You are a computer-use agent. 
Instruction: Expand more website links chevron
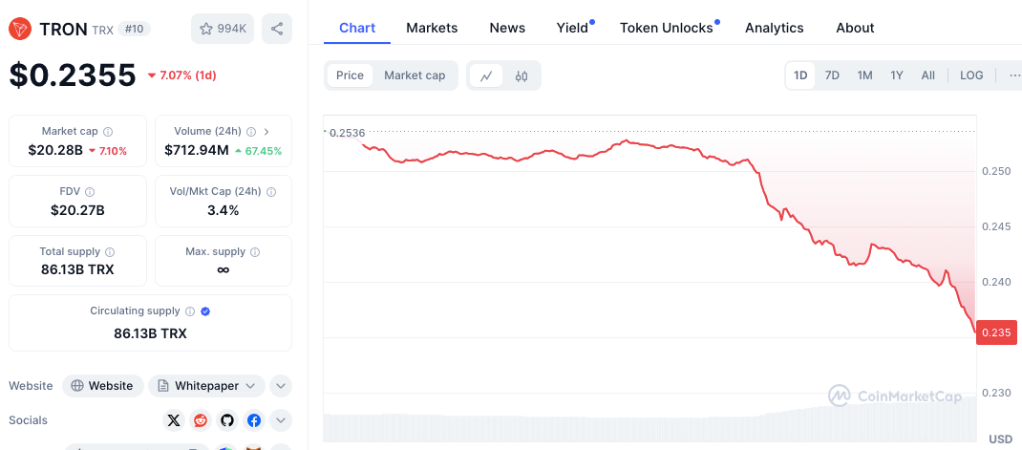(x=280, y=386)
